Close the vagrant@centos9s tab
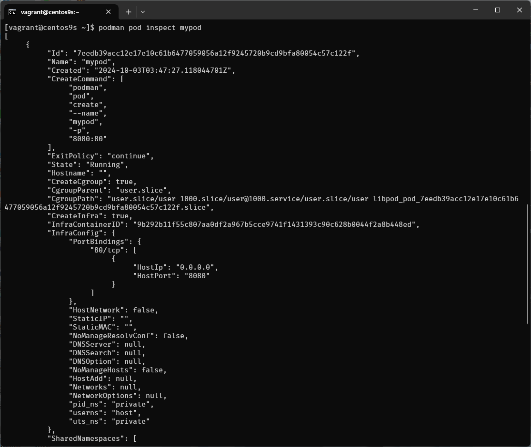531x447 pixels. (x=109, y=12)
